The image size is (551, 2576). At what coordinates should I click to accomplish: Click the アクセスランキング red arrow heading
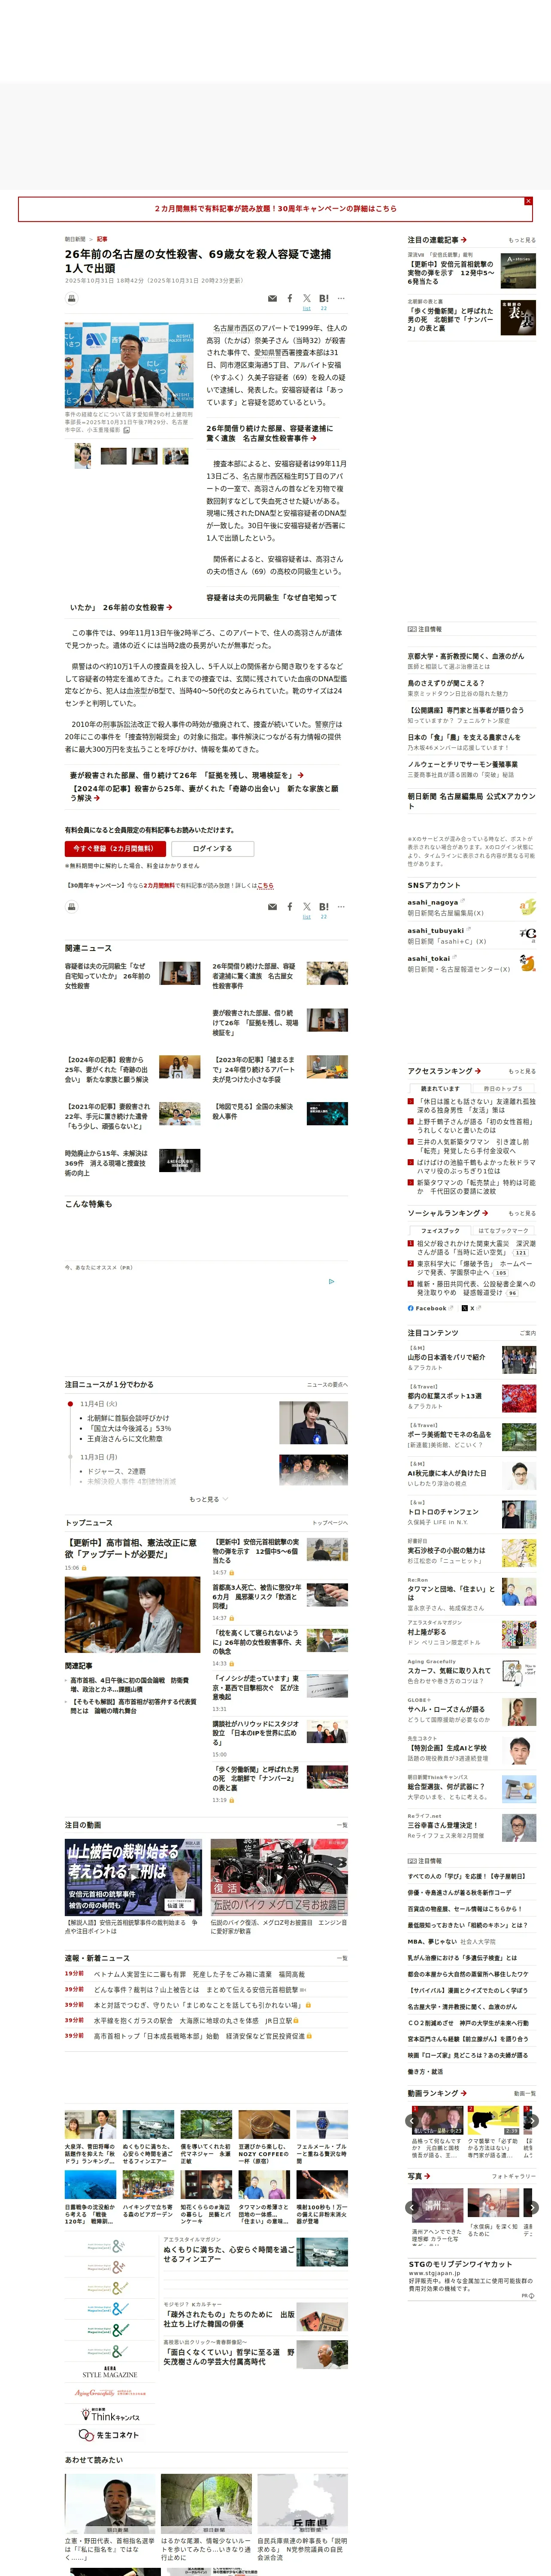point(444,1071)
